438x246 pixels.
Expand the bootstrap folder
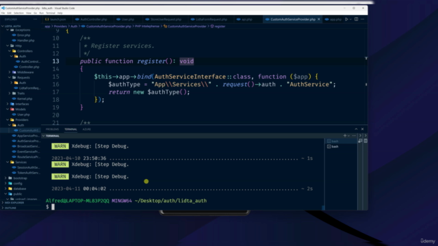[5, 178]
